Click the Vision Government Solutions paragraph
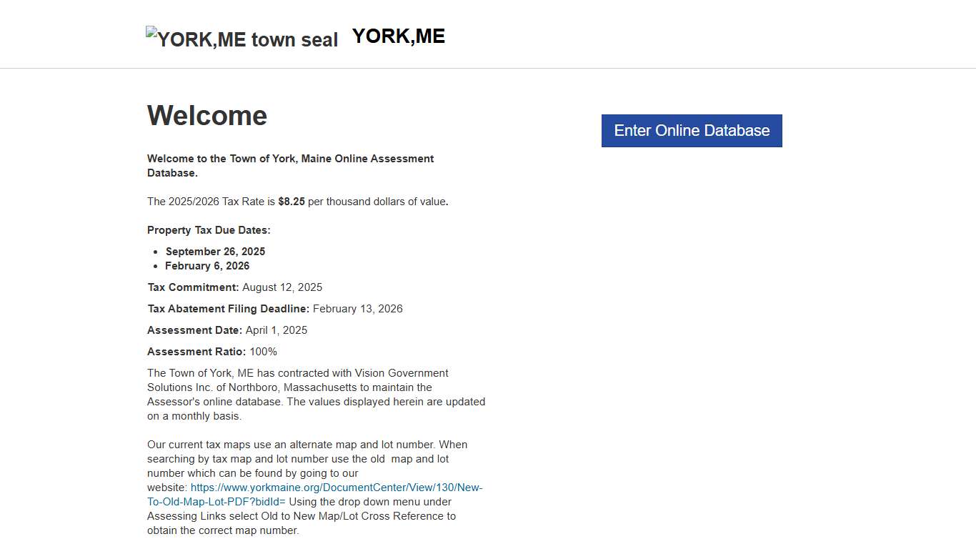This screenshot has width=976, height=549. (316, 395)
